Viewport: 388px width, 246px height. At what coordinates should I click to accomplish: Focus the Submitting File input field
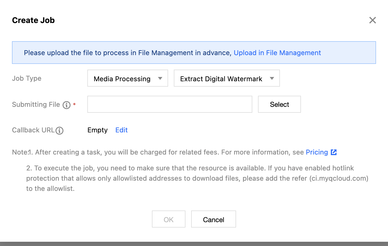(170, 104)
